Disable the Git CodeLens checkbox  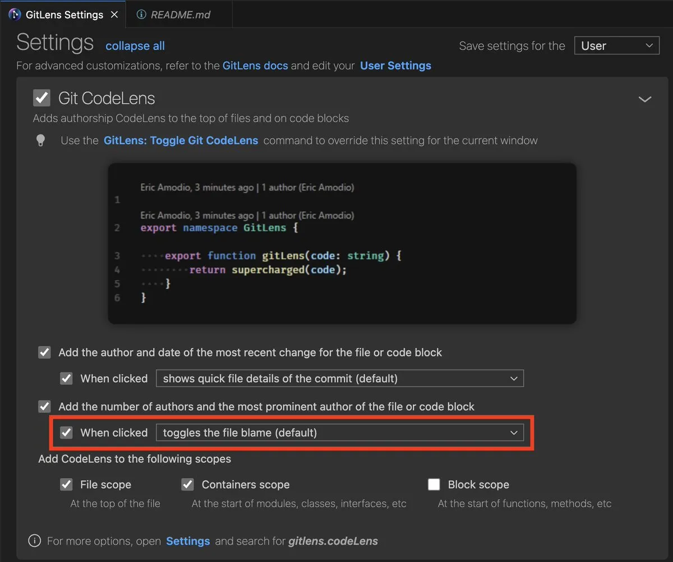click(x=42, y=98)
